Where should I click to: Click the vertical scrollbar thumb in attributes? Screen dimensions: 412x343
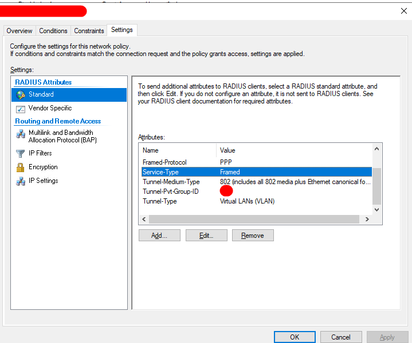tap(377, 186)
